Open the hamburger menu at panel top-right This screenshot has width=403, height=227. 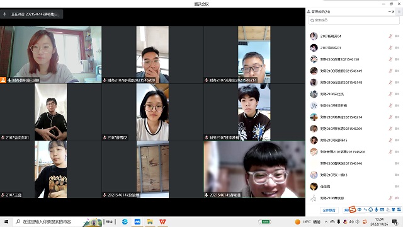click(x=399, y=11)
